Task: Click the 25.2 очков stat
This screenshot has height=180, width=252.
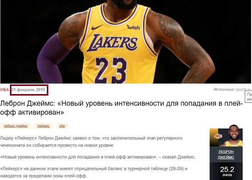Action: [227, 171]
